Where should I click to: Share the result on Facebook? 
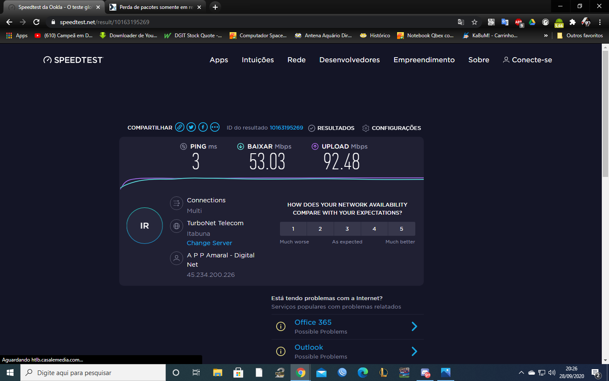pos(203,127)
